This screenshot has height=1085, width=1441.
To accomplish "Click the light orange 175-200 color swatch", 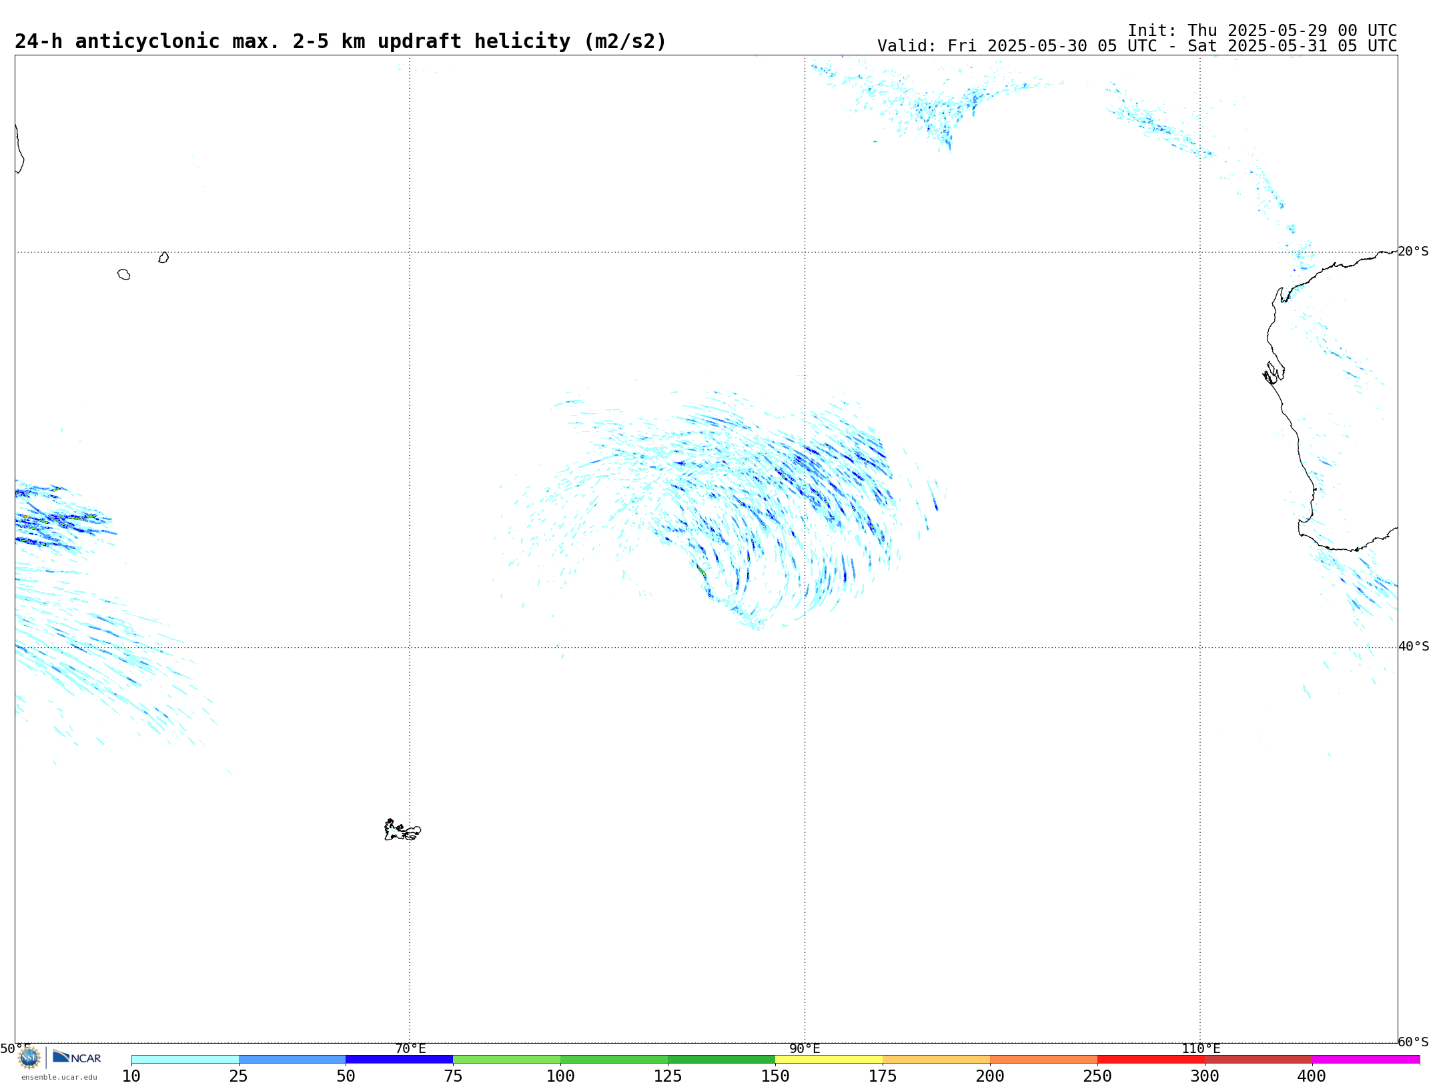I will (x=937, y=1059).
